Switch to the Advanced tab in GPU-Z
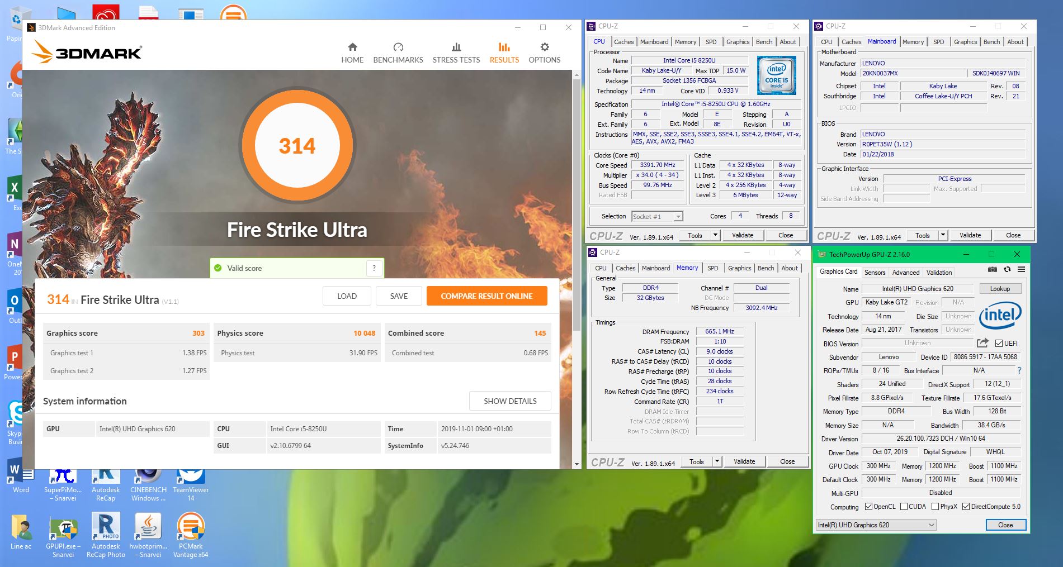Viewport: 1063px width, 567px height. coord(906,273)
